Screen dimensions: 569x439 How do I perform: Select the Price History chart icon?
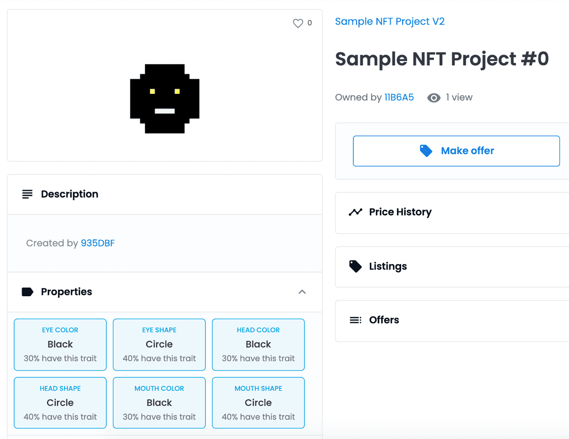pos(356,212)
